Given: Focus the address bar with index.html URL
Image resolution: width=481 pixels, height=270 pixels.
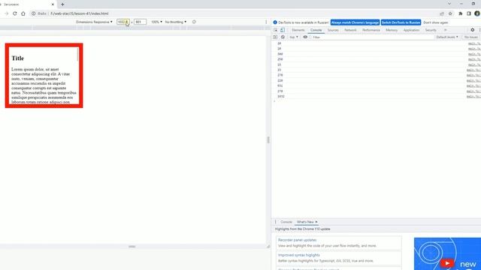Looking at the screenshot, I should pos(80,13).
